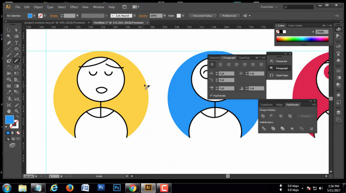This screenshot has width=346, height=193.
Task: Pick the Selection arrow tool
Action: pyautogui.click(x=9, y=30)
